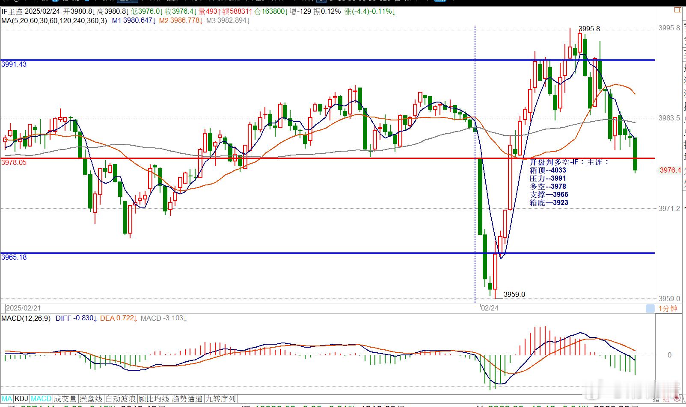Select the 趋势通道 indicator tab

[187, 398]
